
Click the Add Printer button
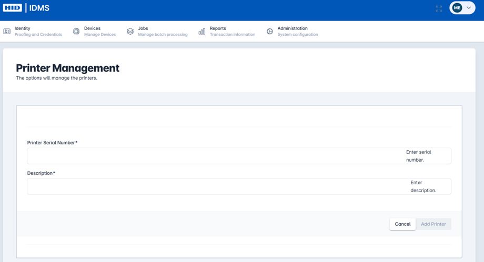click(x=433, y=224)
